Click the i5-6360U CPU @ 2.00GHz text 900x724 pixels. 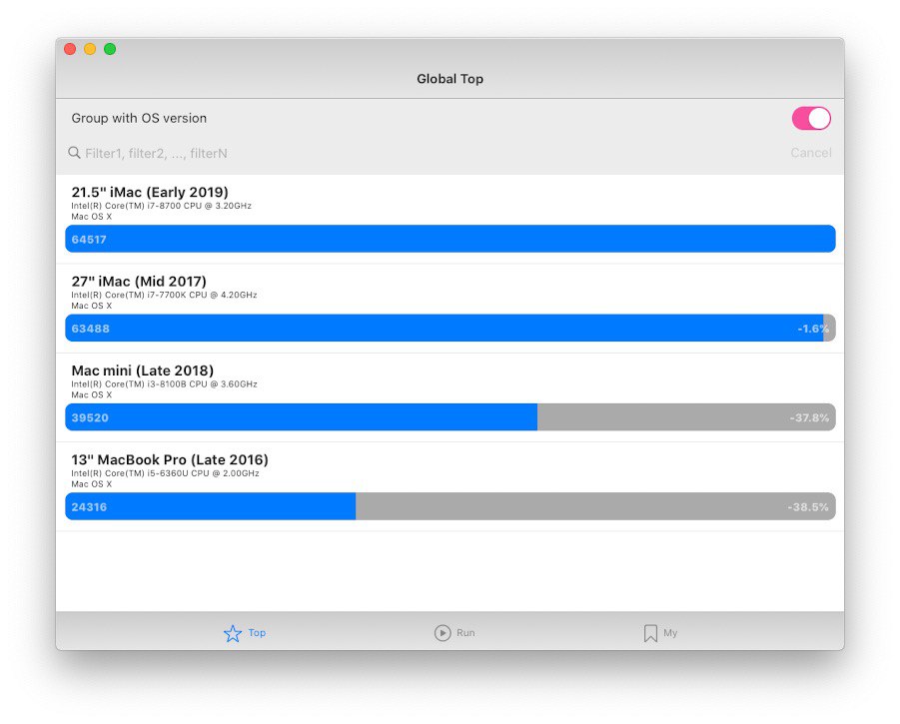point(203,473)
